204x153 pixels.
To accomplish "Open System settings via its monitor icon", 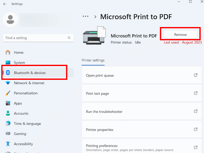I will click(8, 62).
